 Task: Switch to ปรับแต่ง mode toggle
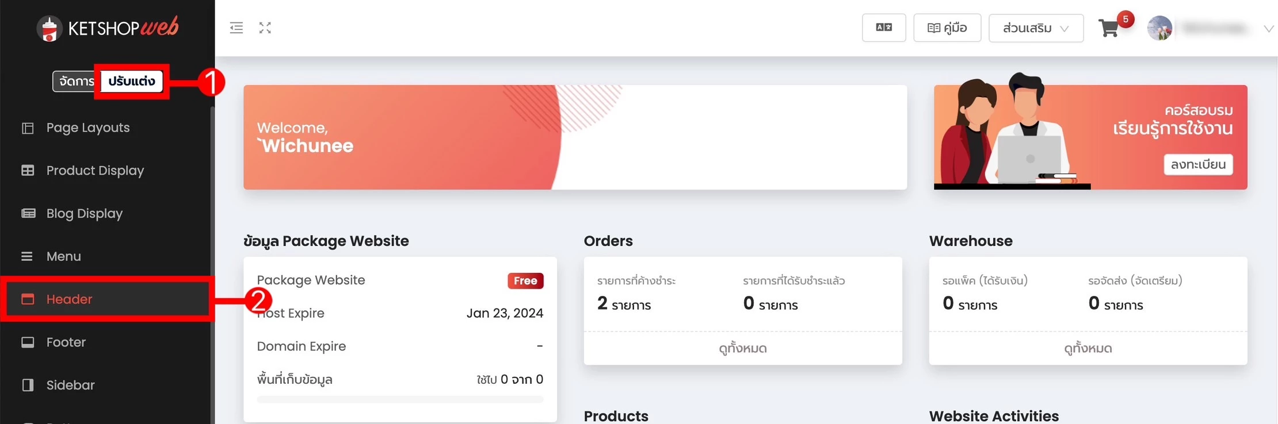pyautogui.click(x=132, y=81)
